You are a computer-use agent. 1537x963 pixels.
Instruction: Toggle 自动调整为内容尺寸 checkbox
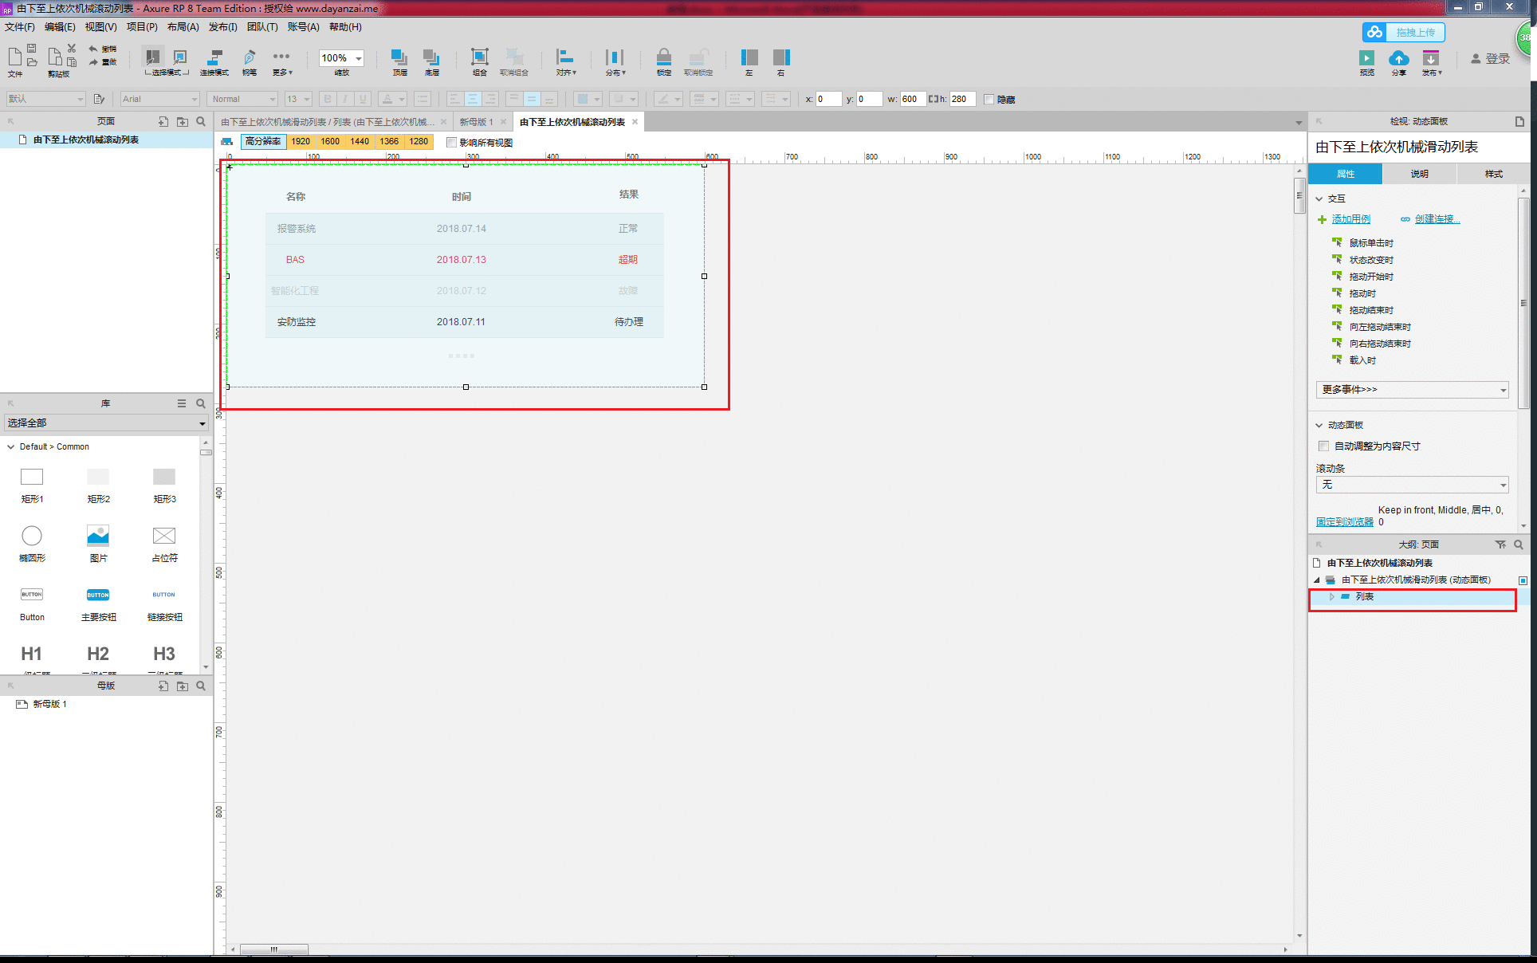(x=1324, y=446)
